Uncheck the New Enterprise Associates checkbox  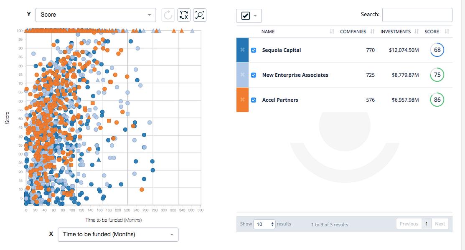tap(254, 75)
